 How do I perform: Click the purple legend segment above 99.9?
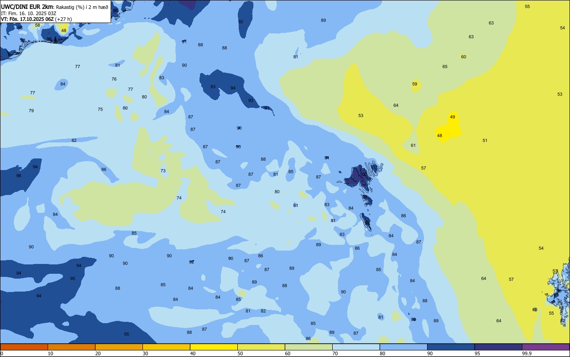tap(546, 347)
